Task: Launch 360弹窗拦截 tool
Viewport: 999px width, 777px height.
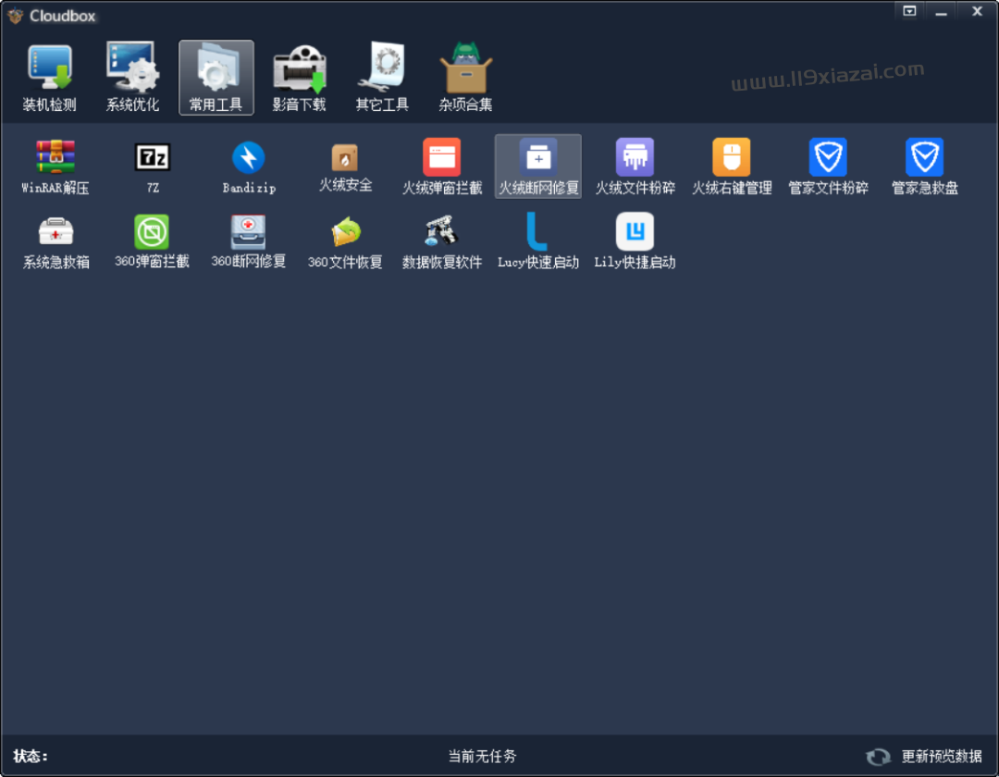Action: click(x=153, y=240)
